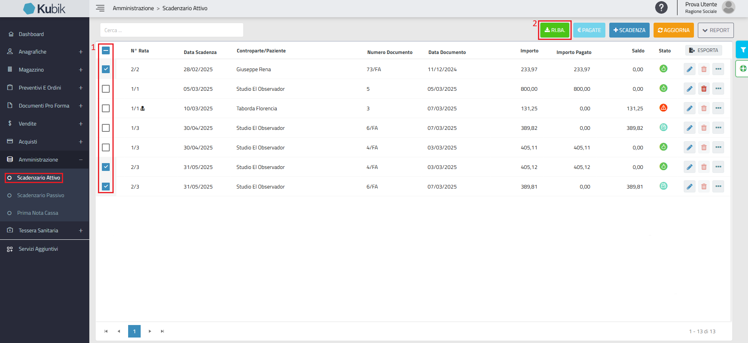Click the orange AGGIORNA button
The height and width of the screenshot is (343, 748).
pyautogui.click(x=674, y=30)
